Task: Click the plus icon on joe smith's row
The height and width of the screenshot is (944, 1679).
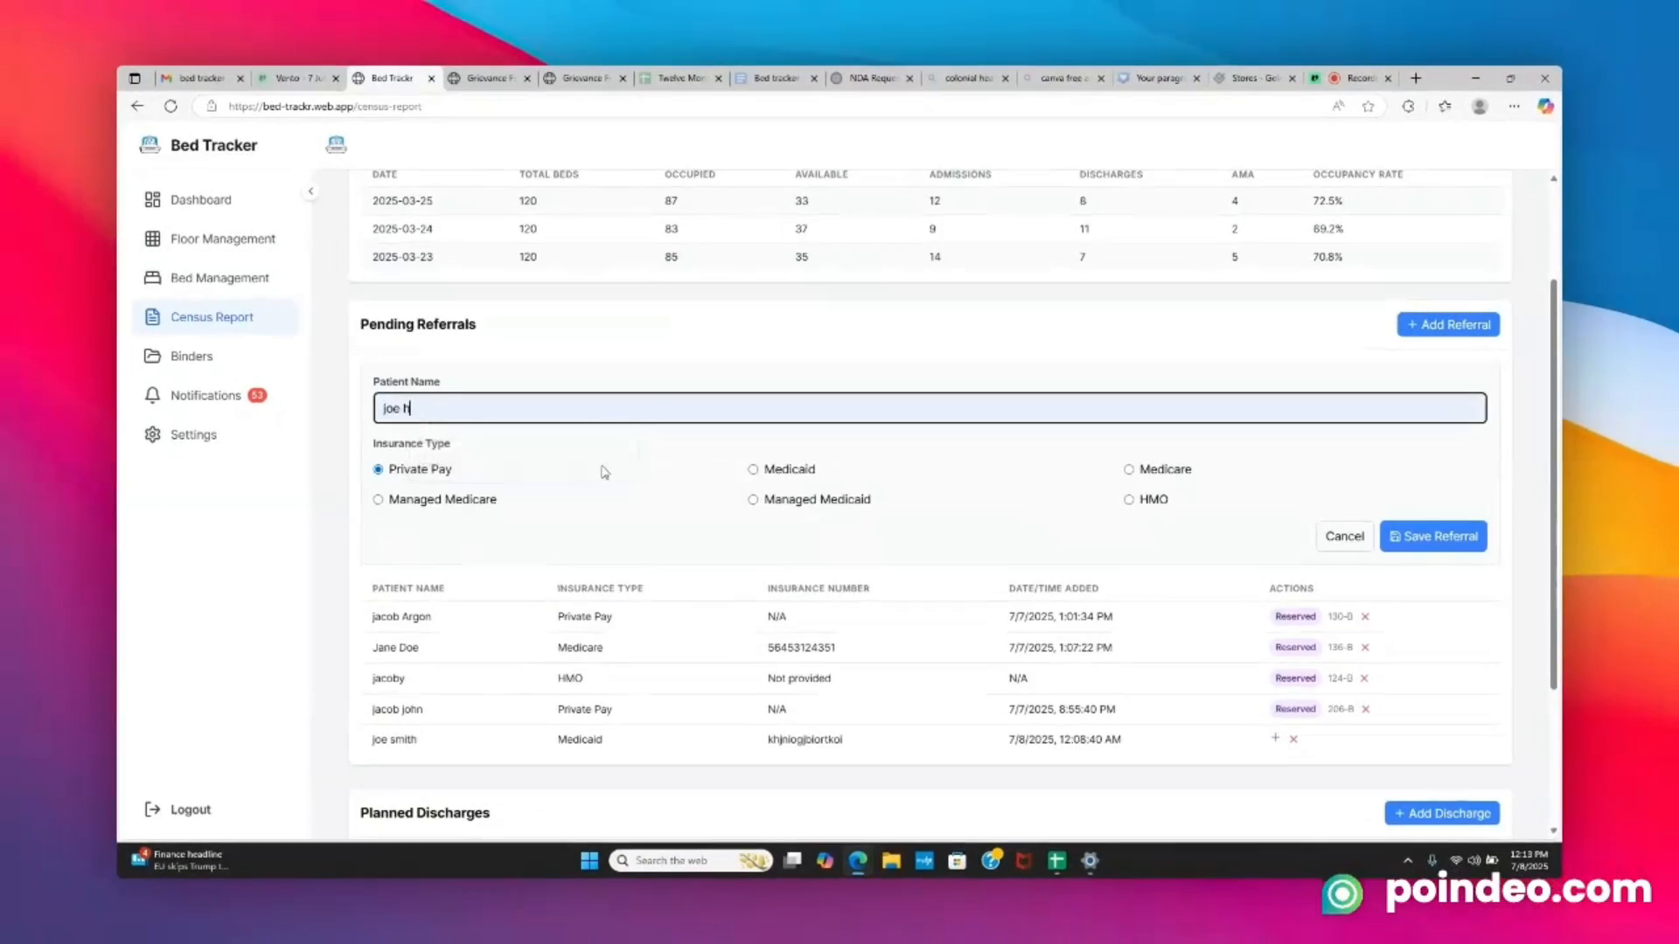Action: pos(1275,739)
